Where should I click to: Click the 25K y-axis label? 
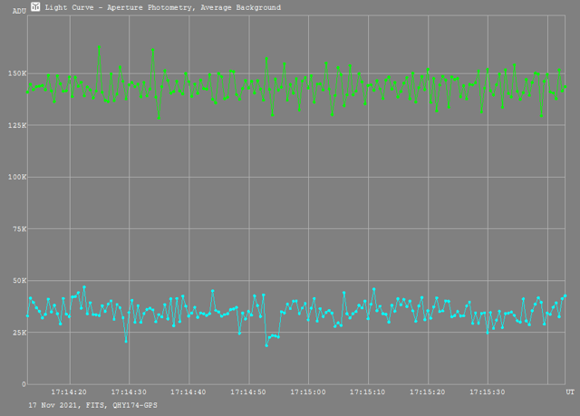20,333
